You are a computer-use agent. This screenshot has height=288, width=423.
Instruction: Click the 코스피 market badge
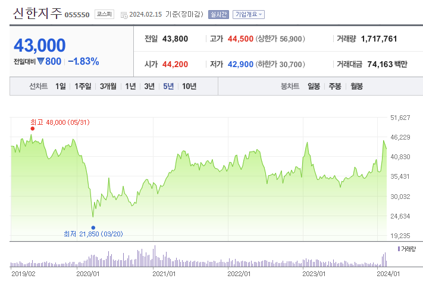pyautogui.click(x=104, y=14)
